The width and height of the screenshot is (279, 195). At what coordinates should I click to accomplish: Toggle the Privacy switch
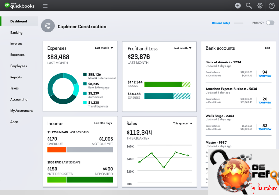(270, 23)
